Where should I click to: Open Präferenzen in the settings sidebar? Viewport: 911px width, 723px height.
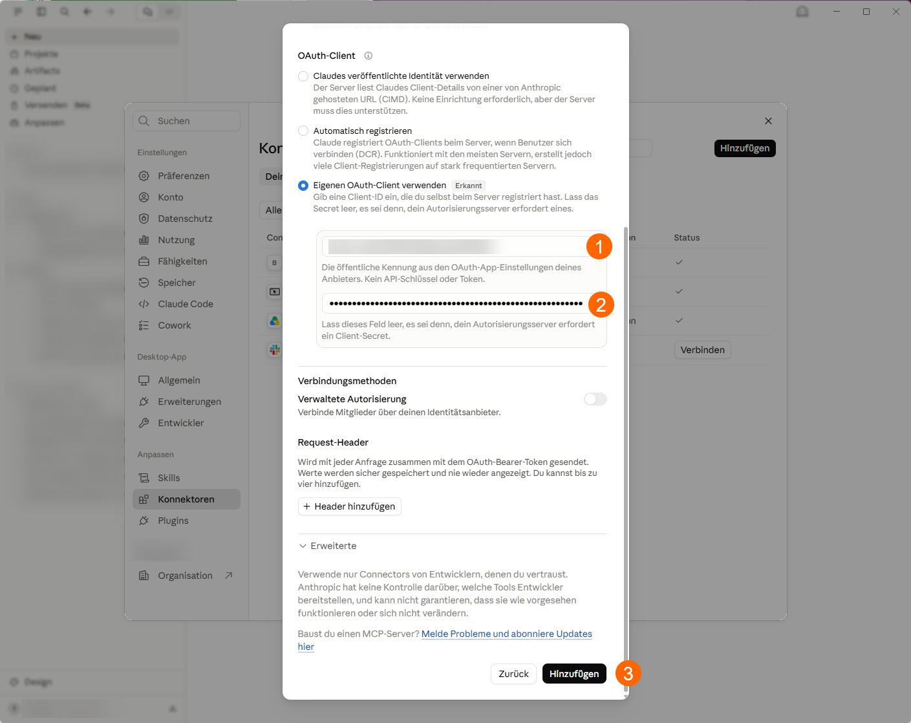coord(186,176)
